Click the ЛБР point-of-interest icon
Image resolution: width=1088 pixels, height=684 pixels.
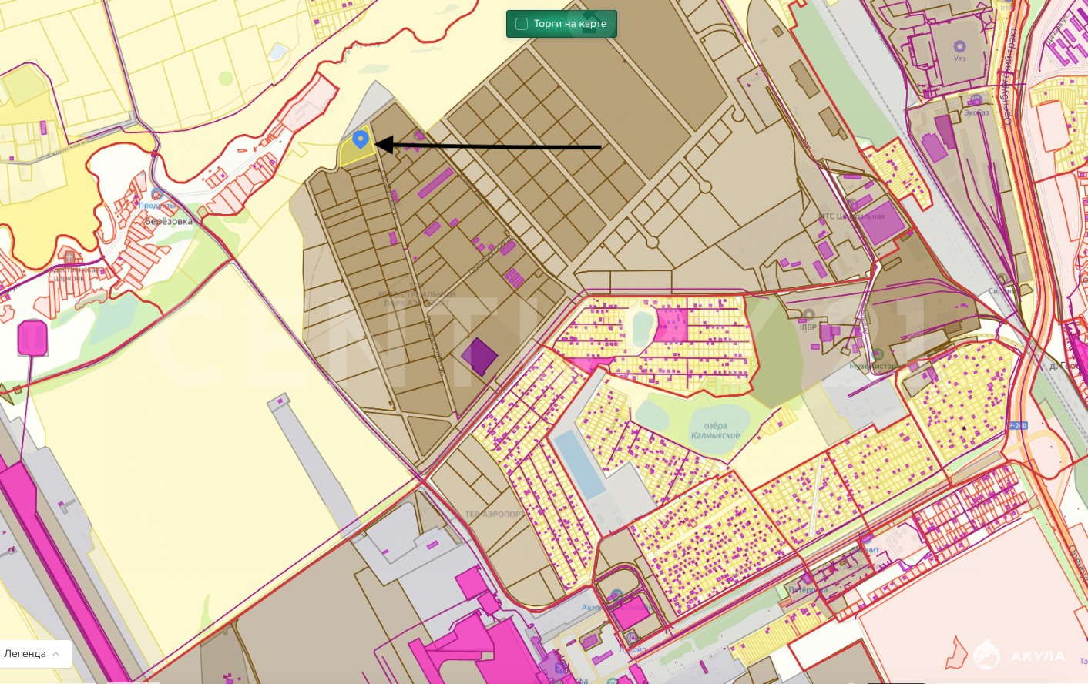(x=809, y=315)
